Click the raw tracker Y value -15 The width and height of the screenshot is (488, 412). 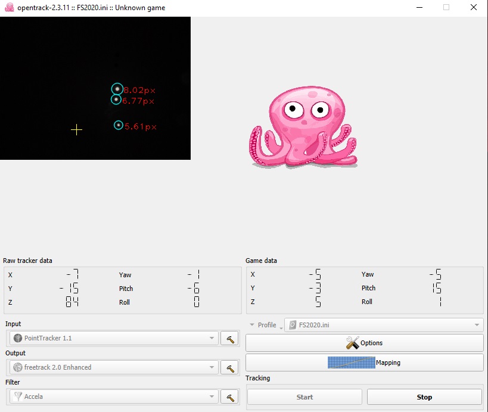tap(69, 288)
